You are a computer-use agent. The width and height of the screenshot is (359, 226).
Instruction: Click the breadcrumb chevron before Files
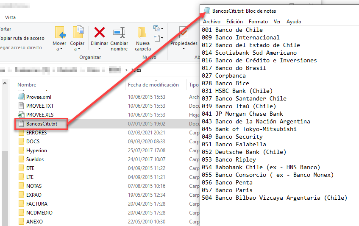pyautogui.click(x=126, y=70)
